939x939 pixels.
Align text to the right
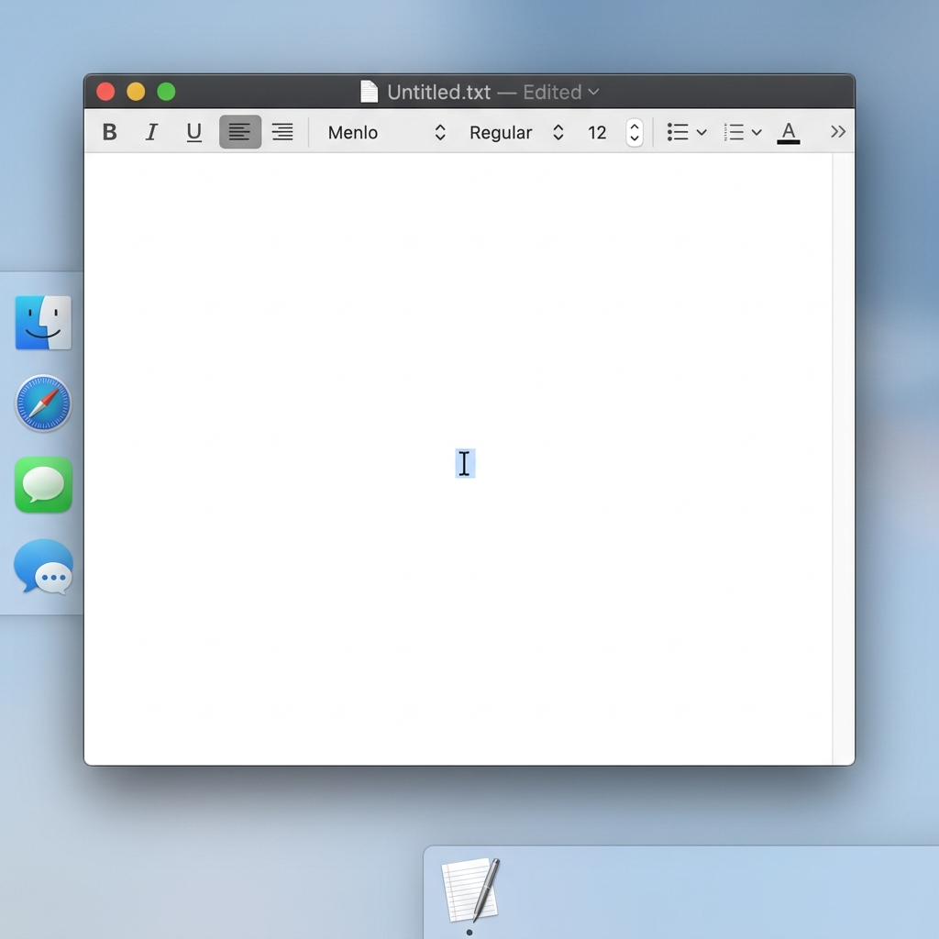pos(282,132)
